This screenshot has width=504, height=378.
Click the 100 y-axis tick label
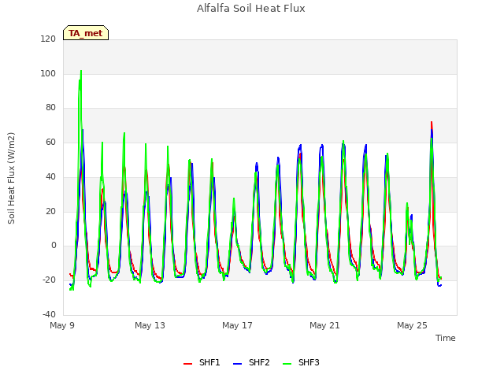48,73
